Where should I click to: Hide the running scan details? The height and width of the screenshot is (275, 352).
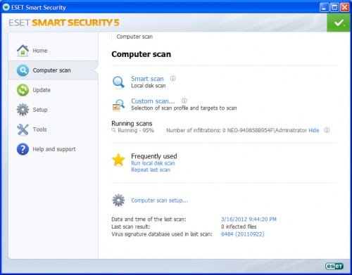pyautogui.click(x=314, y=130)
